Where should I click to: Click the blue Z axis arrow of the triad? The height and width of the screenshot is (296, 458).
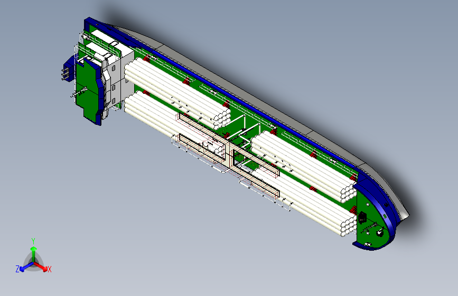pos(26,267)
